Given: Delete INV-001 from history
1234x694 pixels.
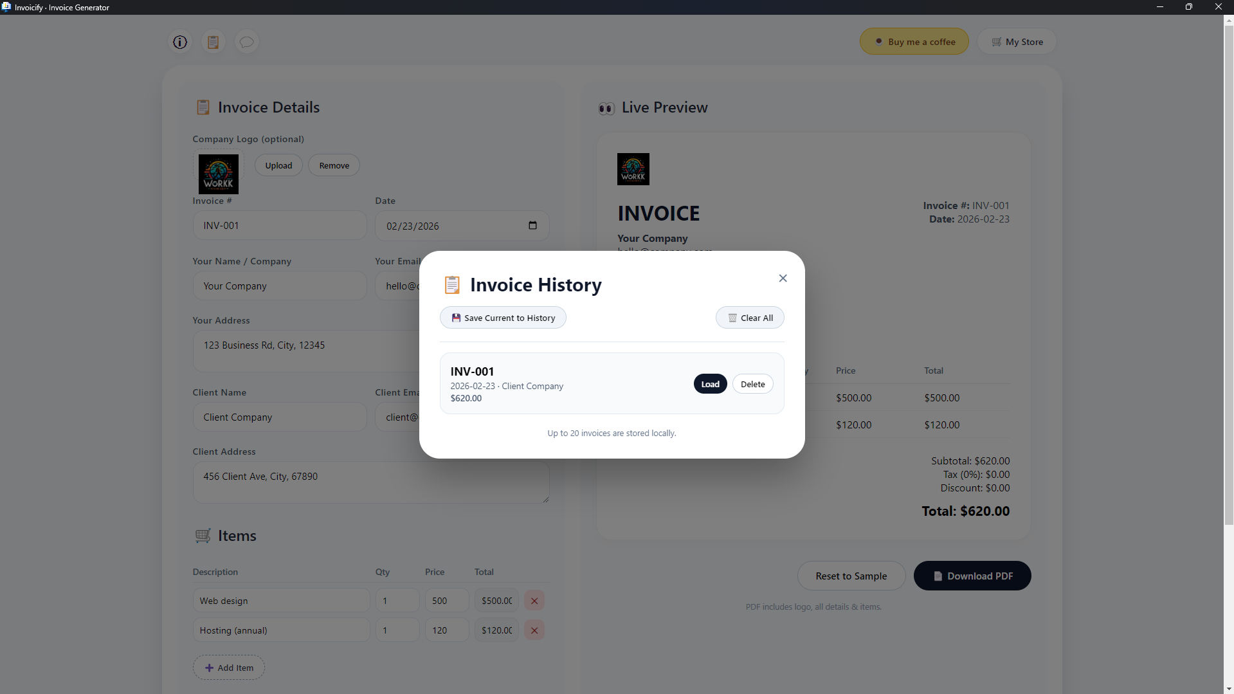Looking at the screenshot, I should [x=752, y=384].
